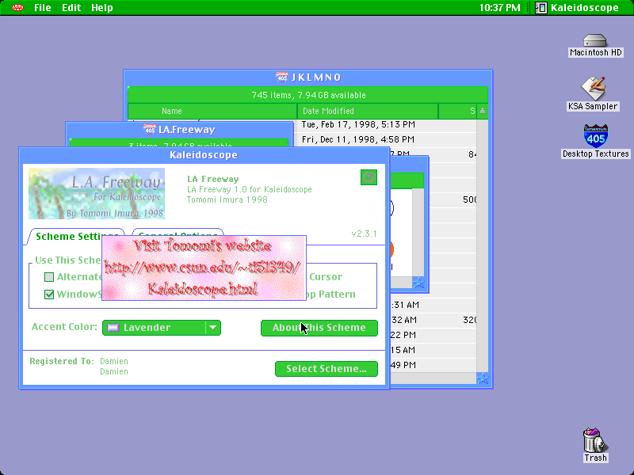Click the star grow box of small window
The width and height of the screenshot is (634, 475).
(x=418, y=283)
